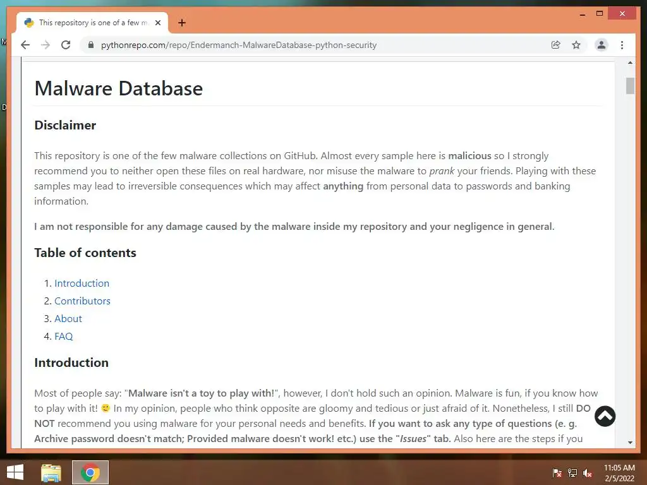Click the italic 'Issues' tab mention
Screen dimensions: 647x485
pos(413,439)
